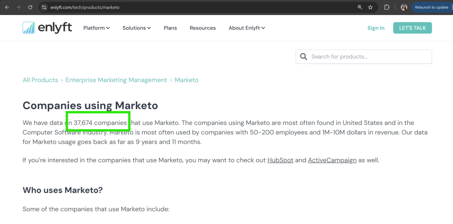Reload the page with the refresh icon
This screenshot has width=453, height=224.
30,8
